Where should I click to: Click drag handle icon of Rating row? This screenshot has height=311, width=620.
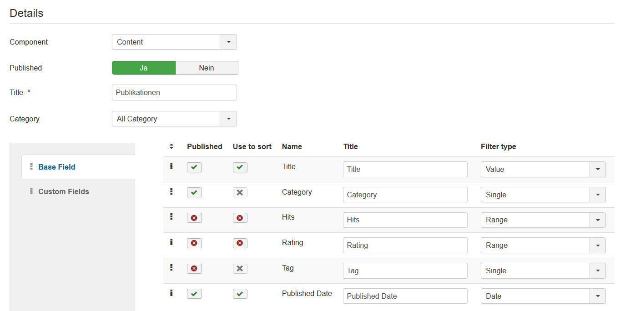(171, 242)
